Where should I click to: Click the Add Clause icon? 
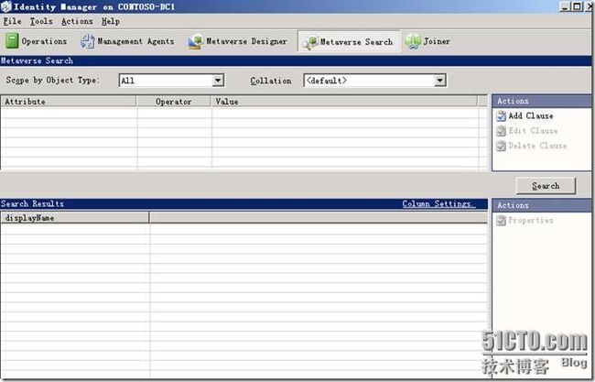click(501, 115)
